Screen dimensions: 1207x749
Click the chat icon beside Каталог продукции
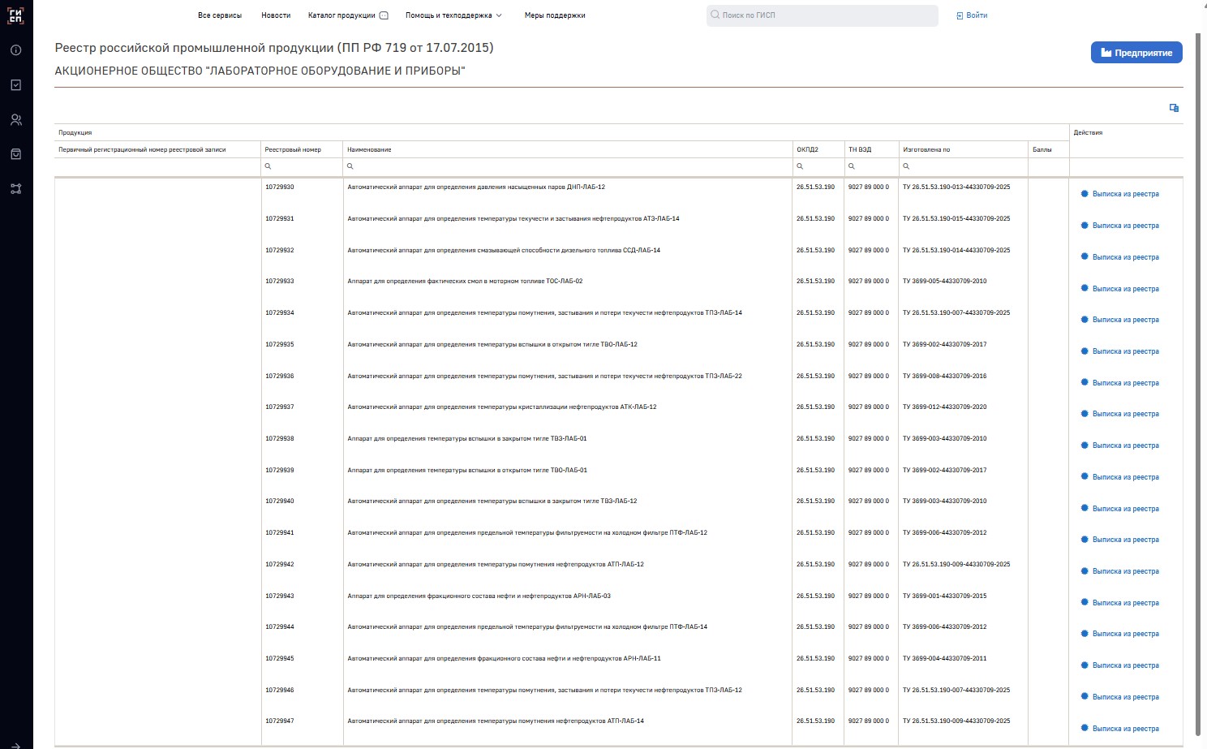point(384,15)
